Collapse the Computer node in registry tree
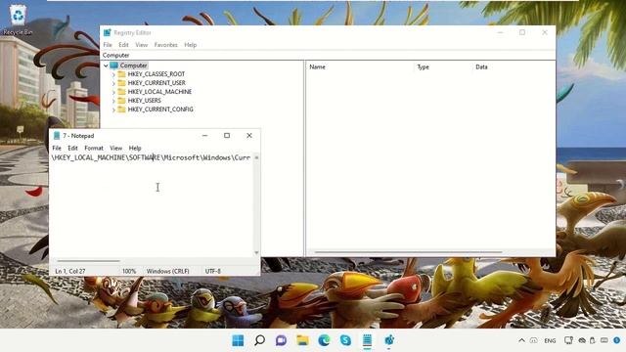Image resolution: width=626 pixels, height=352 pixels. tap(106, 66)
